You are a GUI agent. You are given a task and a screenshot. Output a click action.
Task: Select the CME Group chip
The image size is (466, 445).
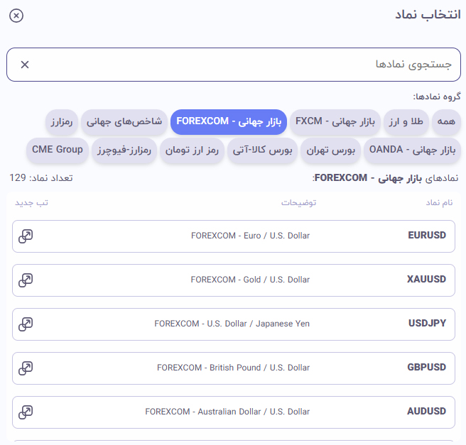58,150
